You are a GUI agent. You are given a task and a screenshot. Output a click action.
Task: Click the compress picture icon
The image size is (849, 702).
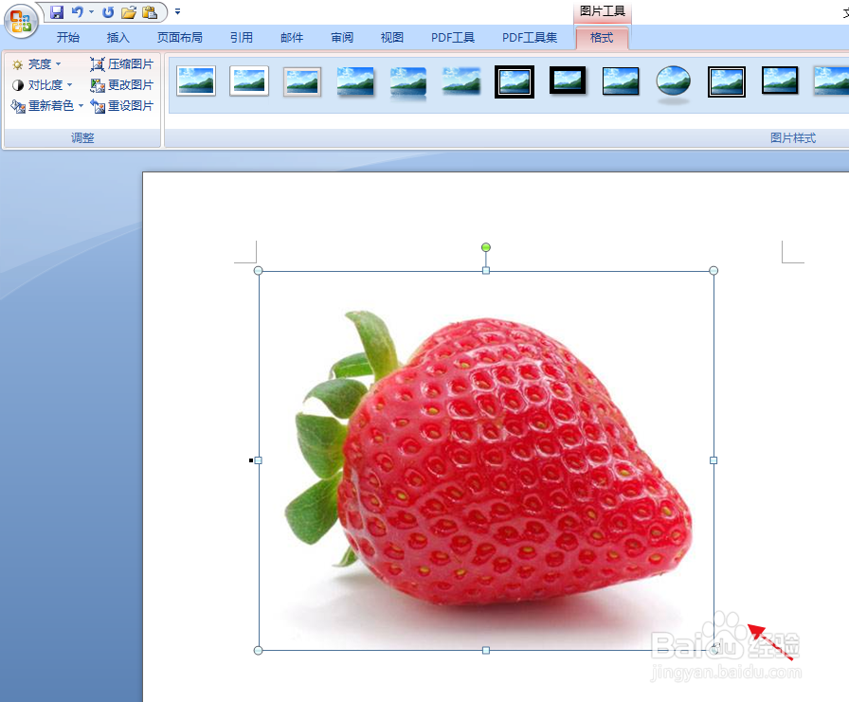click(98, 64)
